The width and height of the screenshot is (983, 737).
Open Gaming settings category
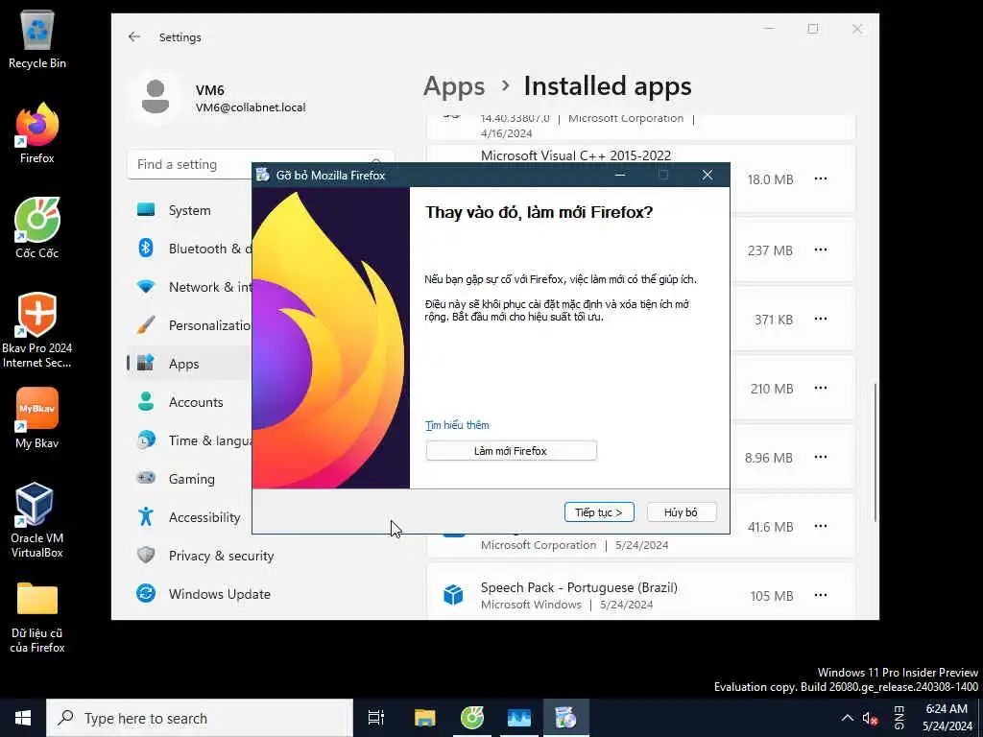189,479
